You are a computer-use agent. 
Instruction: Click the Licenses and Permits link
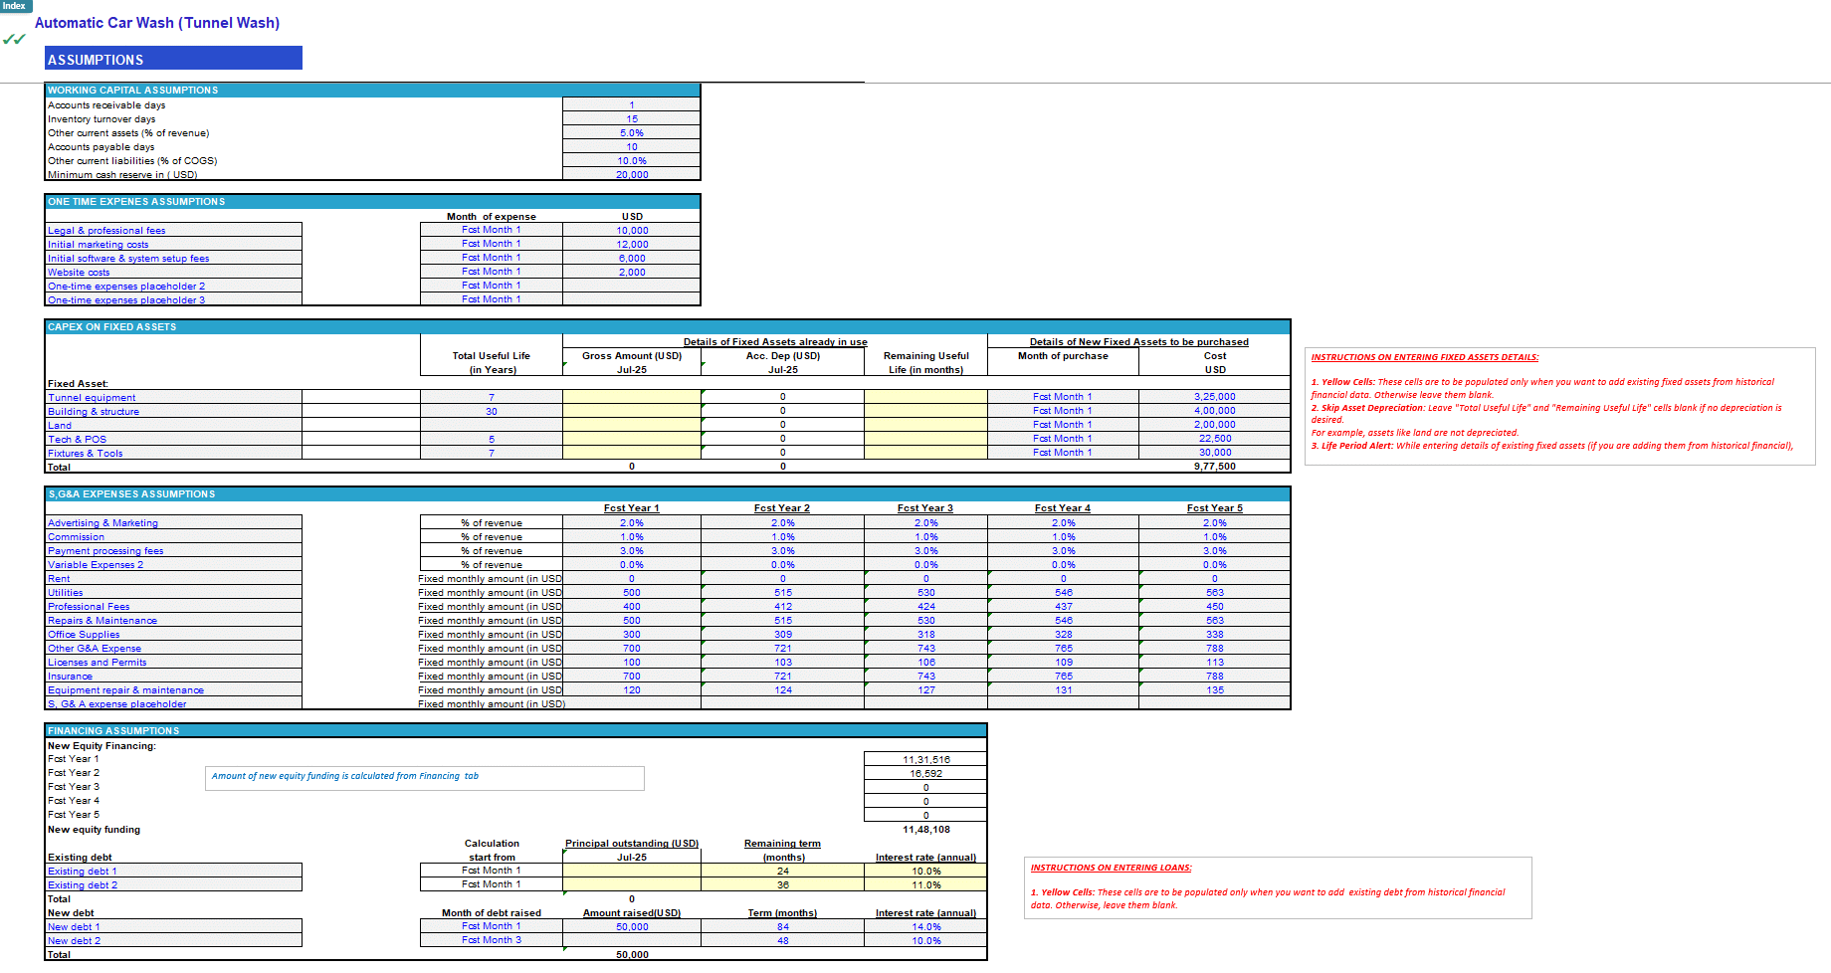[97, 663]
